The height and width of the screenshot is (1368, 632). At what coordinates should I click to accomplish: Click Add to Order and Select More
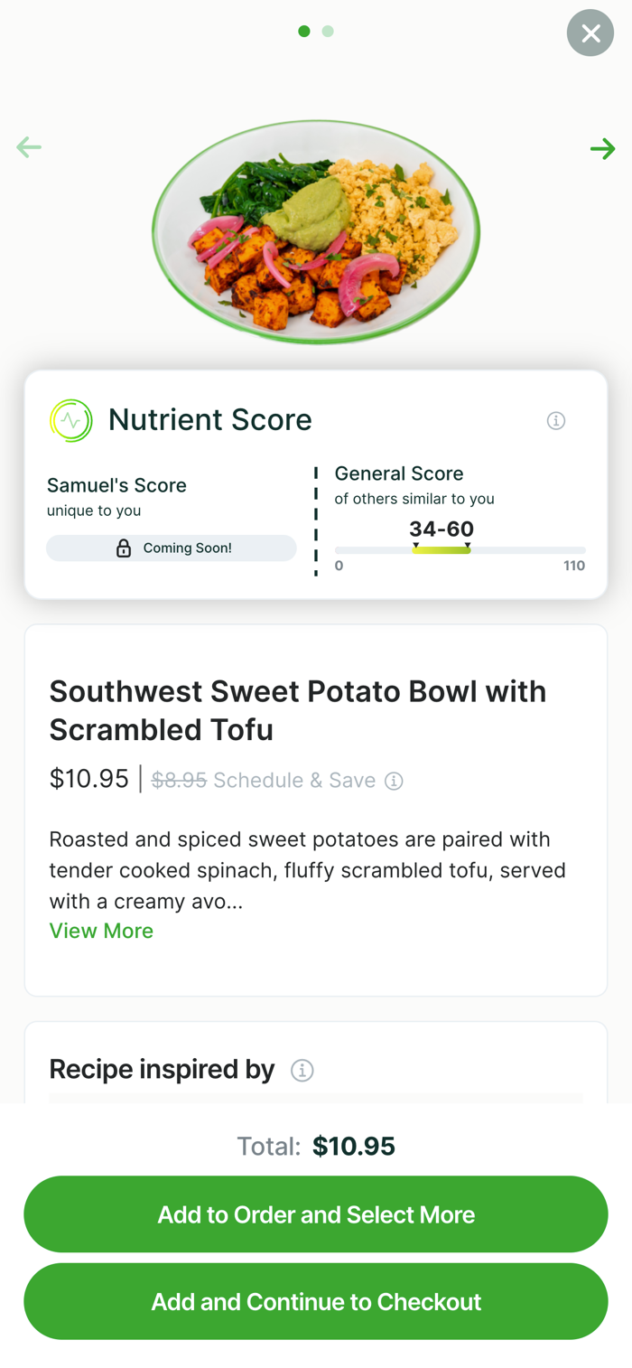(316, 1214)
